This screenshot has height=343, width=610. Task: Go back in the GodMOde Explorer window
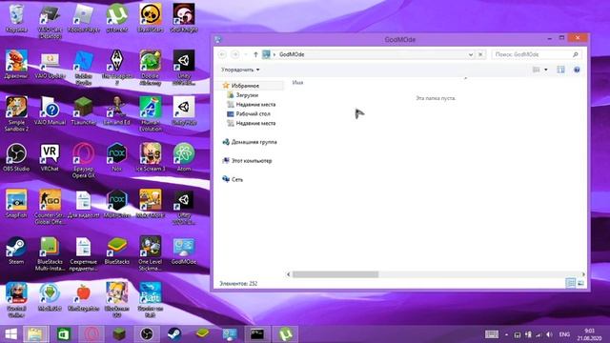tap(222, 54)
